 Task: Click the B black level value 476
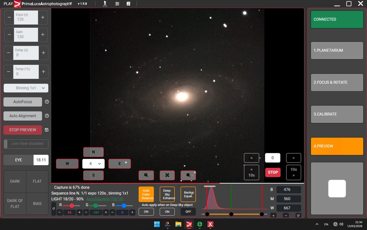pyautogui.click(x=289, y=190)
